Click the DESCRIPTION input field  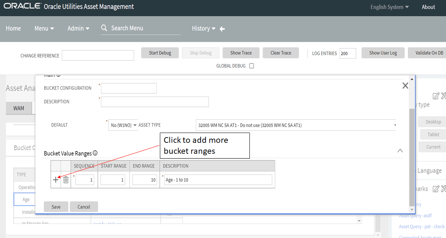click(155, 102)
